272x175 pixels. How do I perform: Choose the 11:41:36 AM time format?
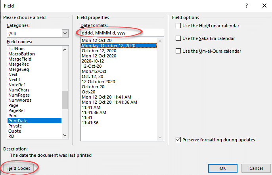94,112
